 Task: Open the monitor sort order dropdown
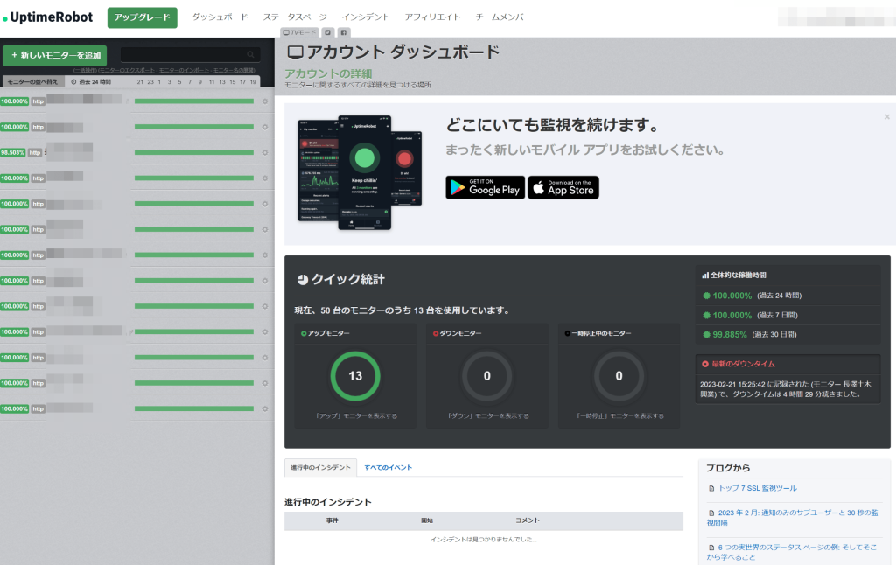[x=32, y=81]
